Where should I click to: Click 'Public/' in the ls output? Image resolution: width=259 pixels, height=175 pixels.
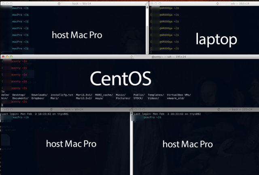tap(139, 95)
